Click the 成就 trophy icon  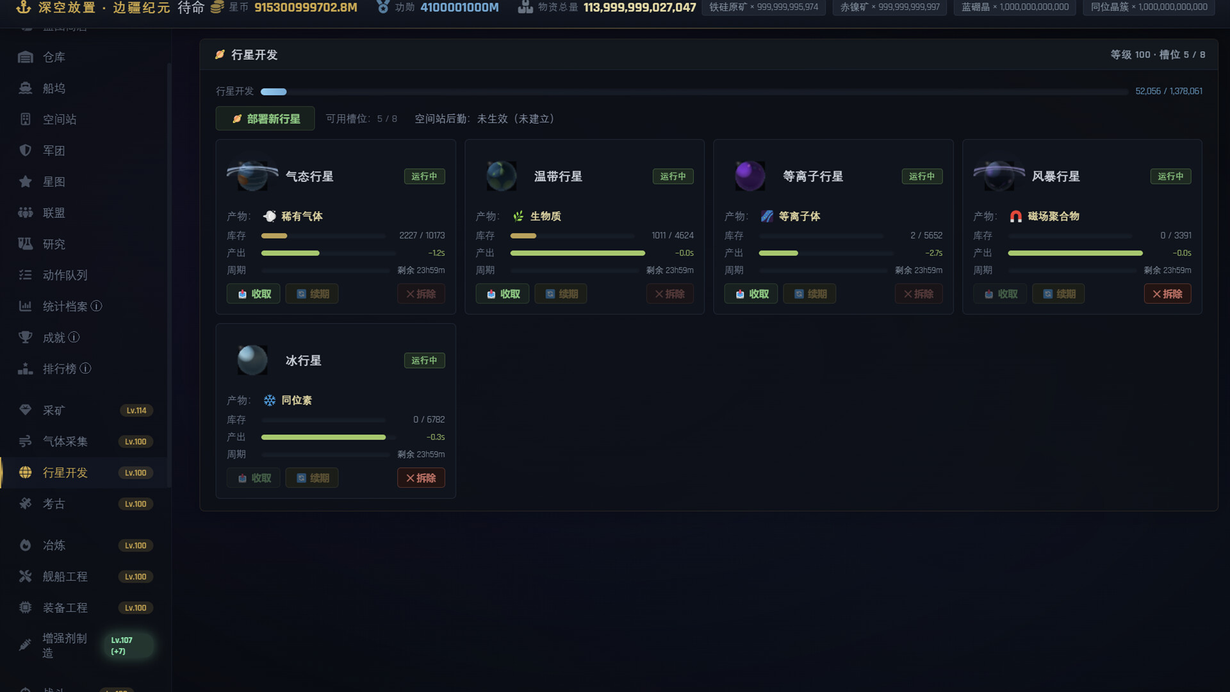[25, 337]
